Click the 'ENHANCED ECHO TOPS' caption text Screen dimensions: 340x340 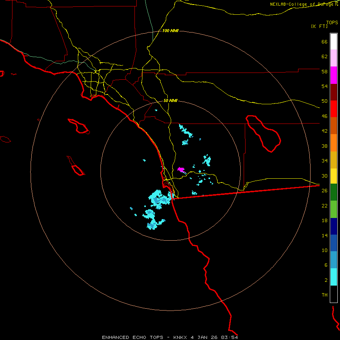133,337
